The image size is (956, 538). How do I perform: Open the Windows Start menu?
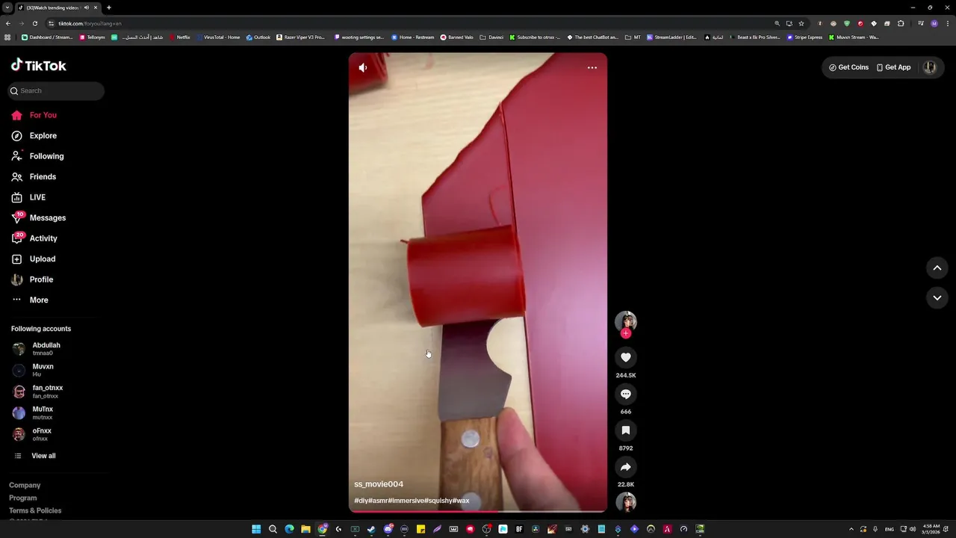pyautogui.click(x=256, y=529)
